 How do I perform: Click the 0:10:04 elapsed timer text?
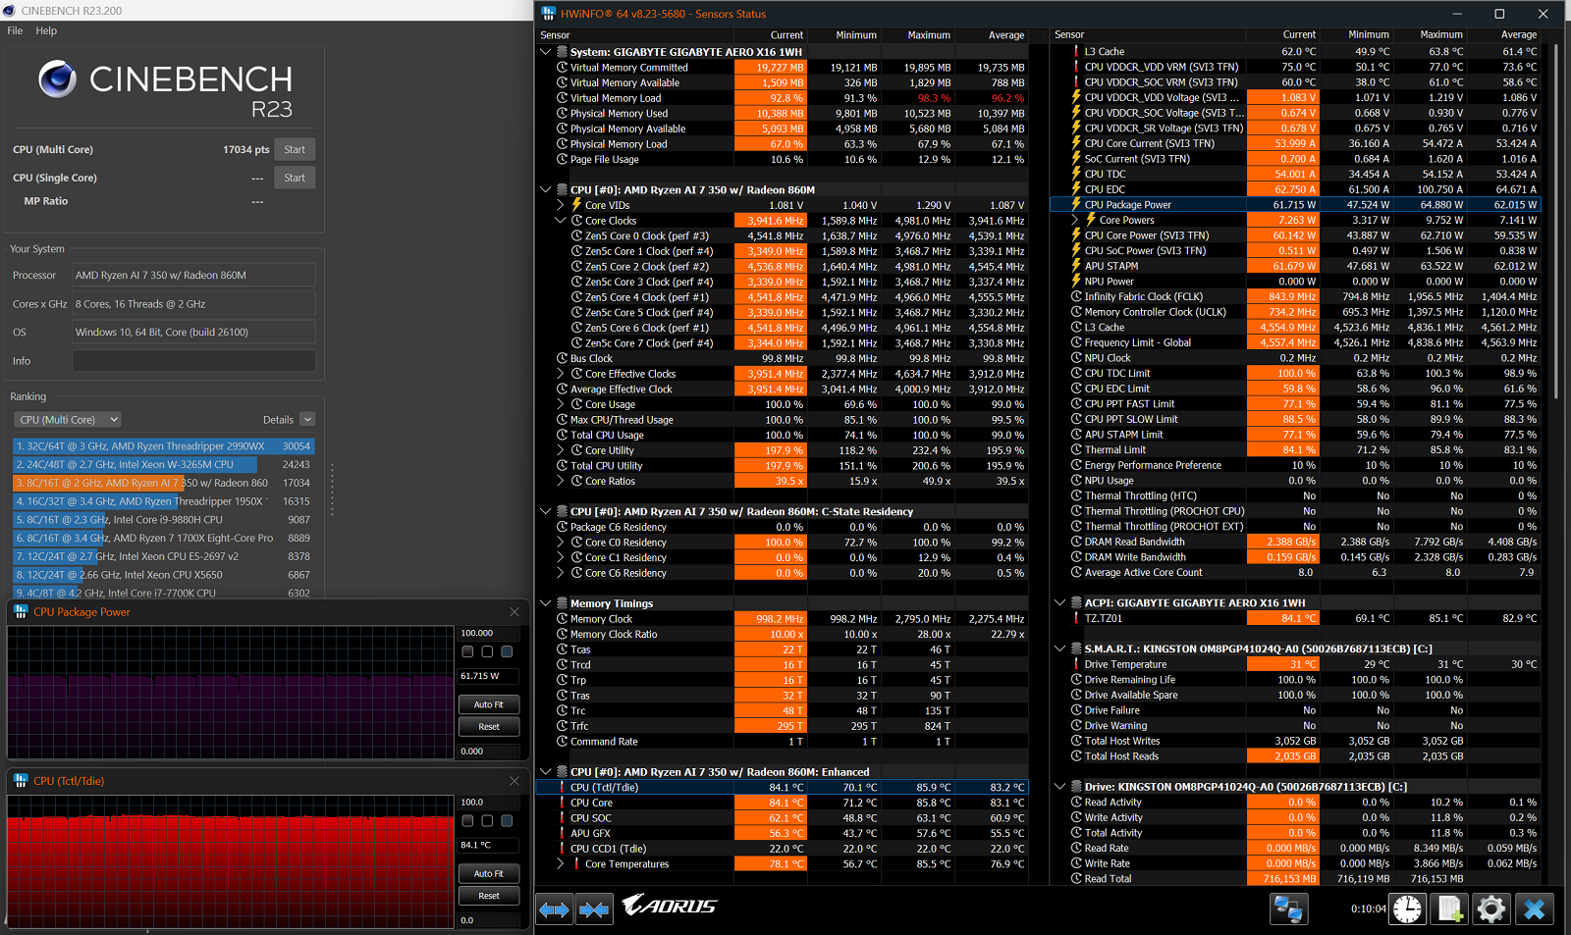click(x=1369, y=909)
